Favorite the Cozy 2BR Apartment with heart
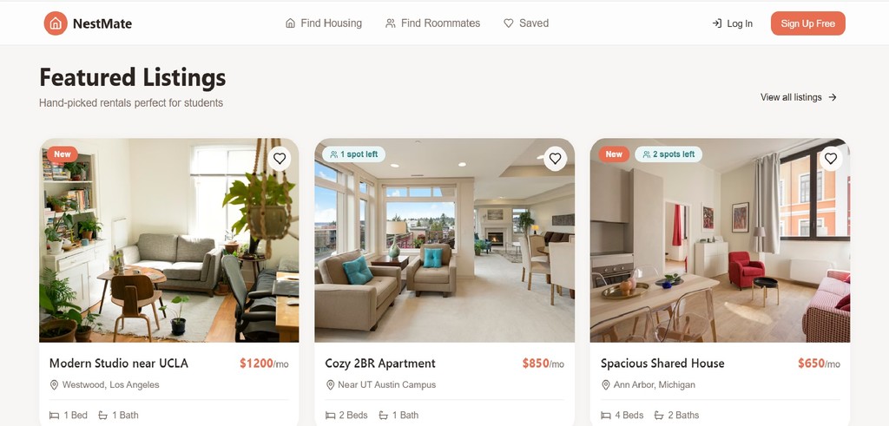889x426 pixels. pos(555,159)
